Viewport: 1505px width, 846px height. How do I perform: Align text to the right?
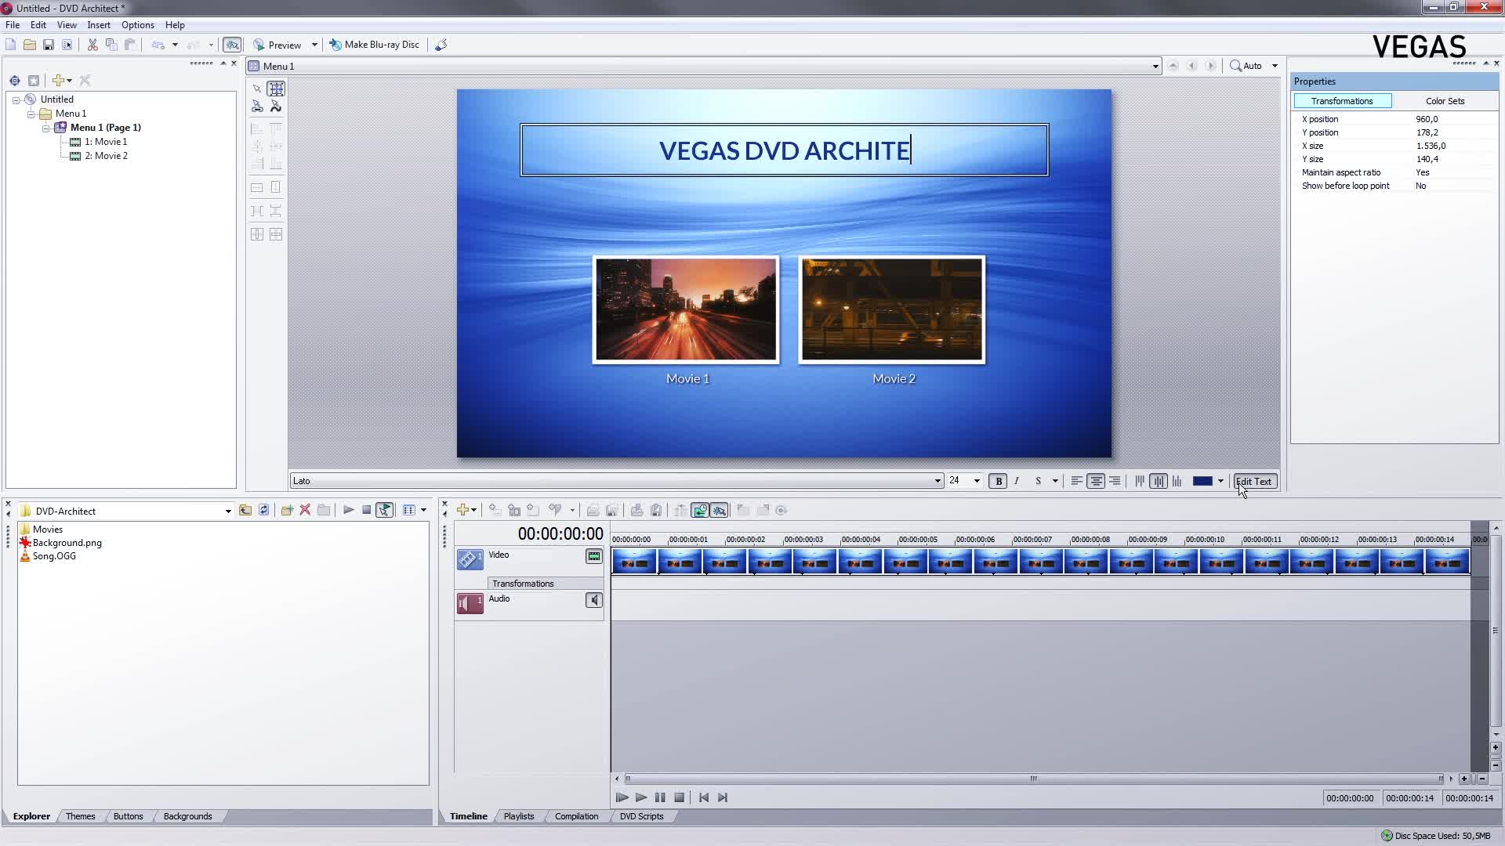point(1115,482)
